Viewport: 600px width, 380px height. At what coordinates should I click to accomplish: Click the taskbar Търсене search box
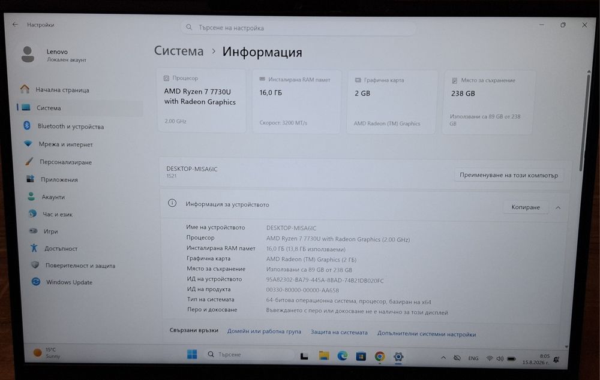click(249, 354)
